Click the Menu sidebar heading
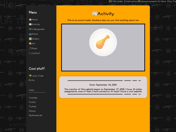Image resolution: width=176 pixels, height=132 pixels. pyautogui.click(x=33, y=12)
